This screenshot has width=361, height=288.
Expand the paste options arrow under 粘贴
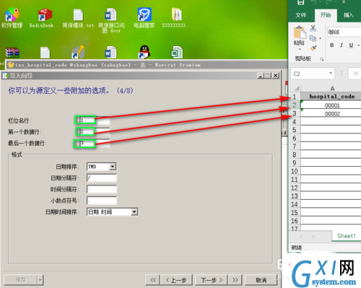[300, 49]
